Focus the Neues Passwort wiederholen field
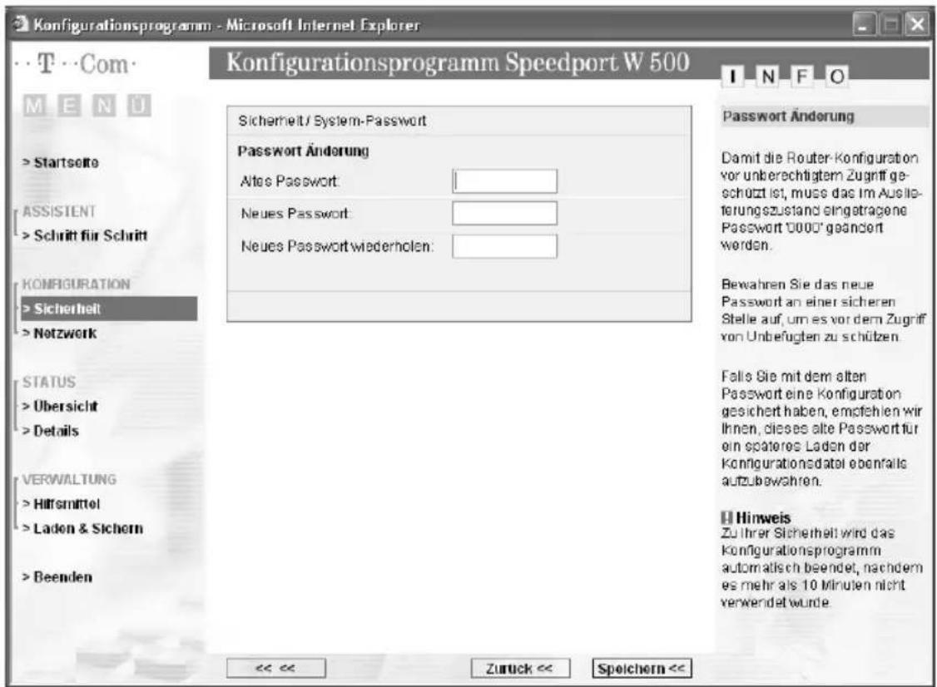Image resolution: width=937 pixels, height=687 pixels. click(504, 246)
